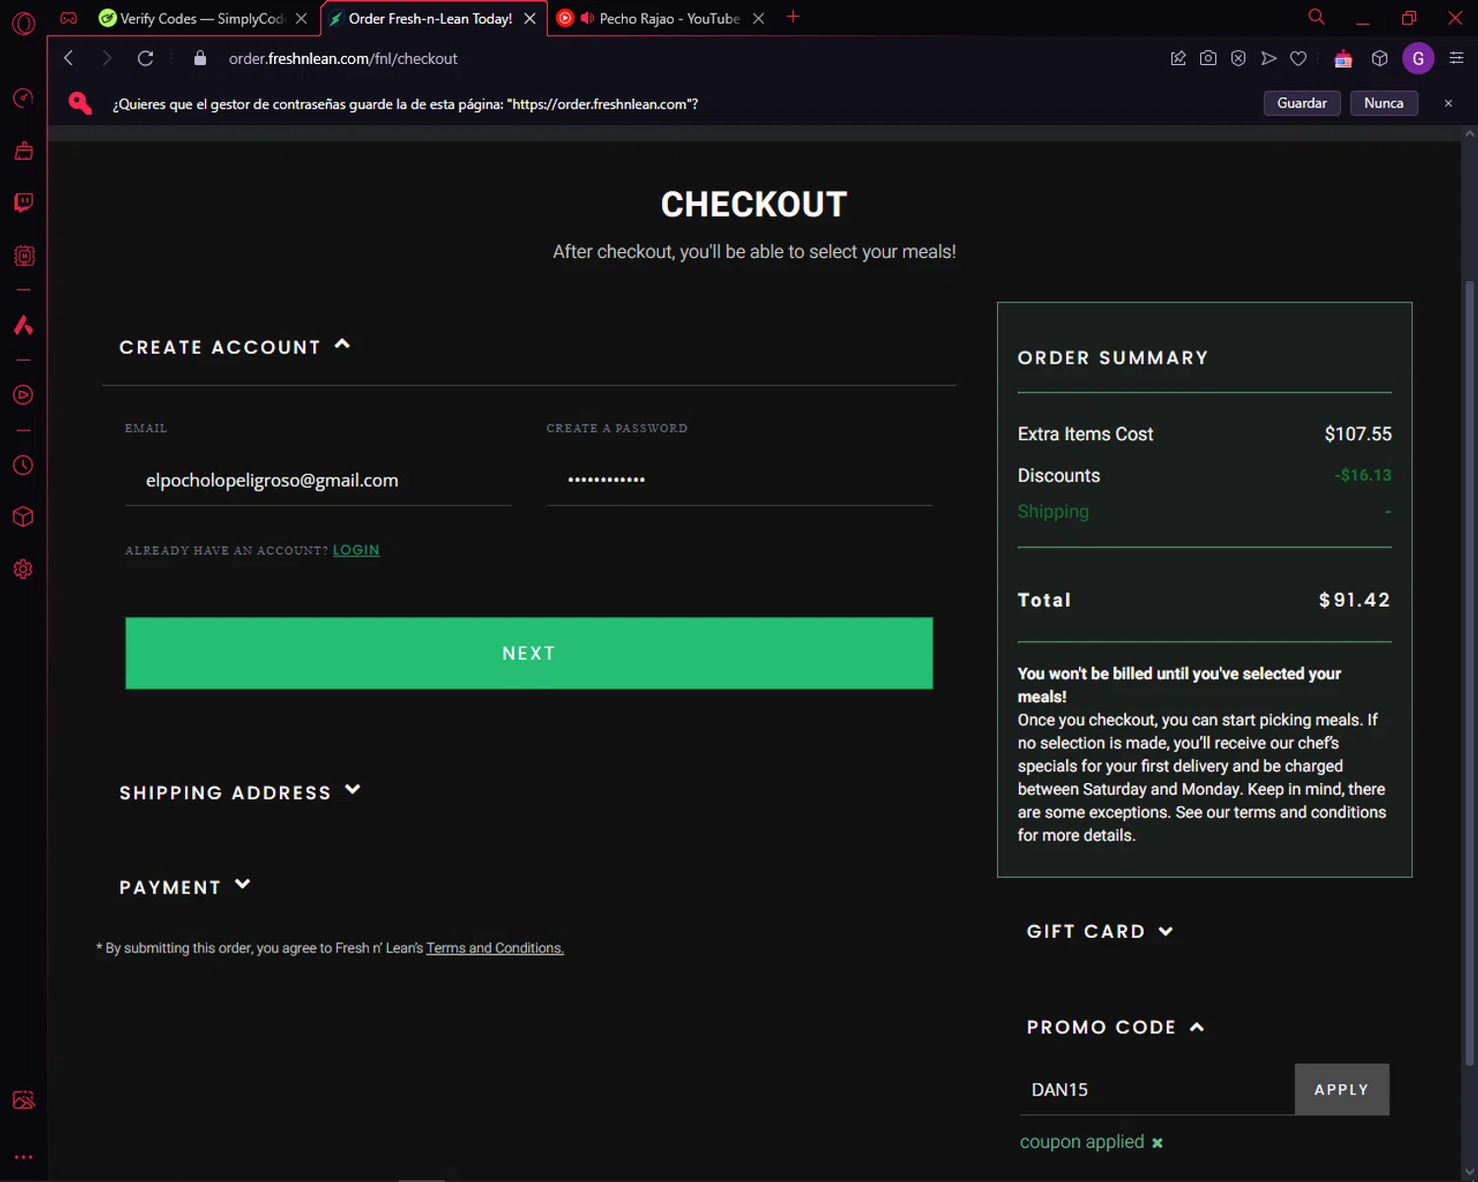1478x1182 pixels.
Task: Click the padlock site security icon
Action: click(200, 58)
